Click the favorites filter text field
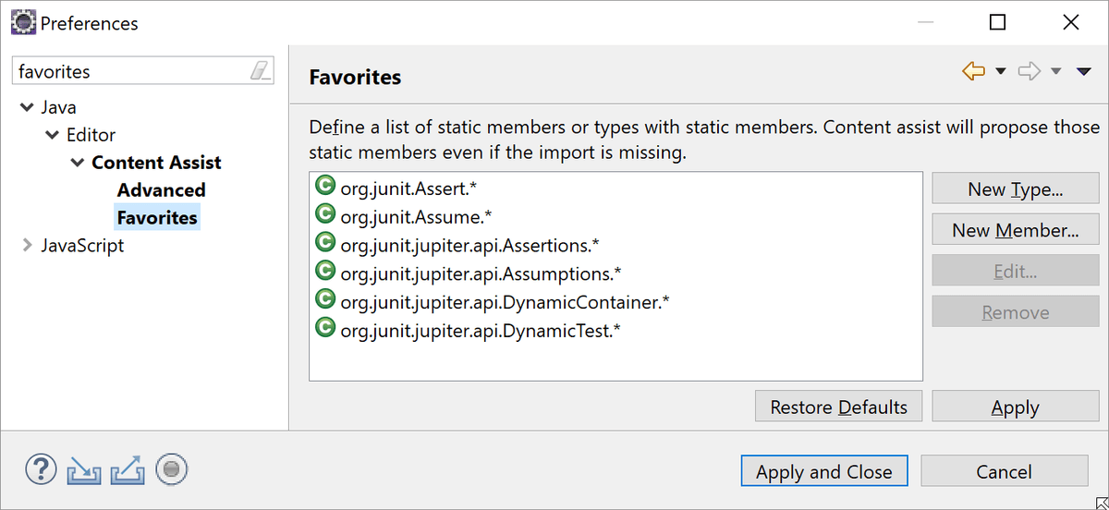Image resolution: width=1109 pixels, height=510 pixels. pyautogui.click(x=131, y=71)
